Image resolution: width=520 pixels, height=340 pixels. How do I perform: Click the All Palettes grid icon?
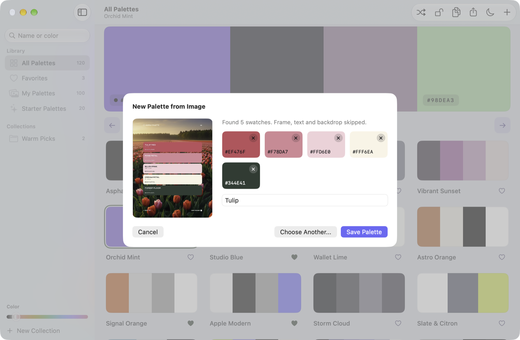point(14,63)
